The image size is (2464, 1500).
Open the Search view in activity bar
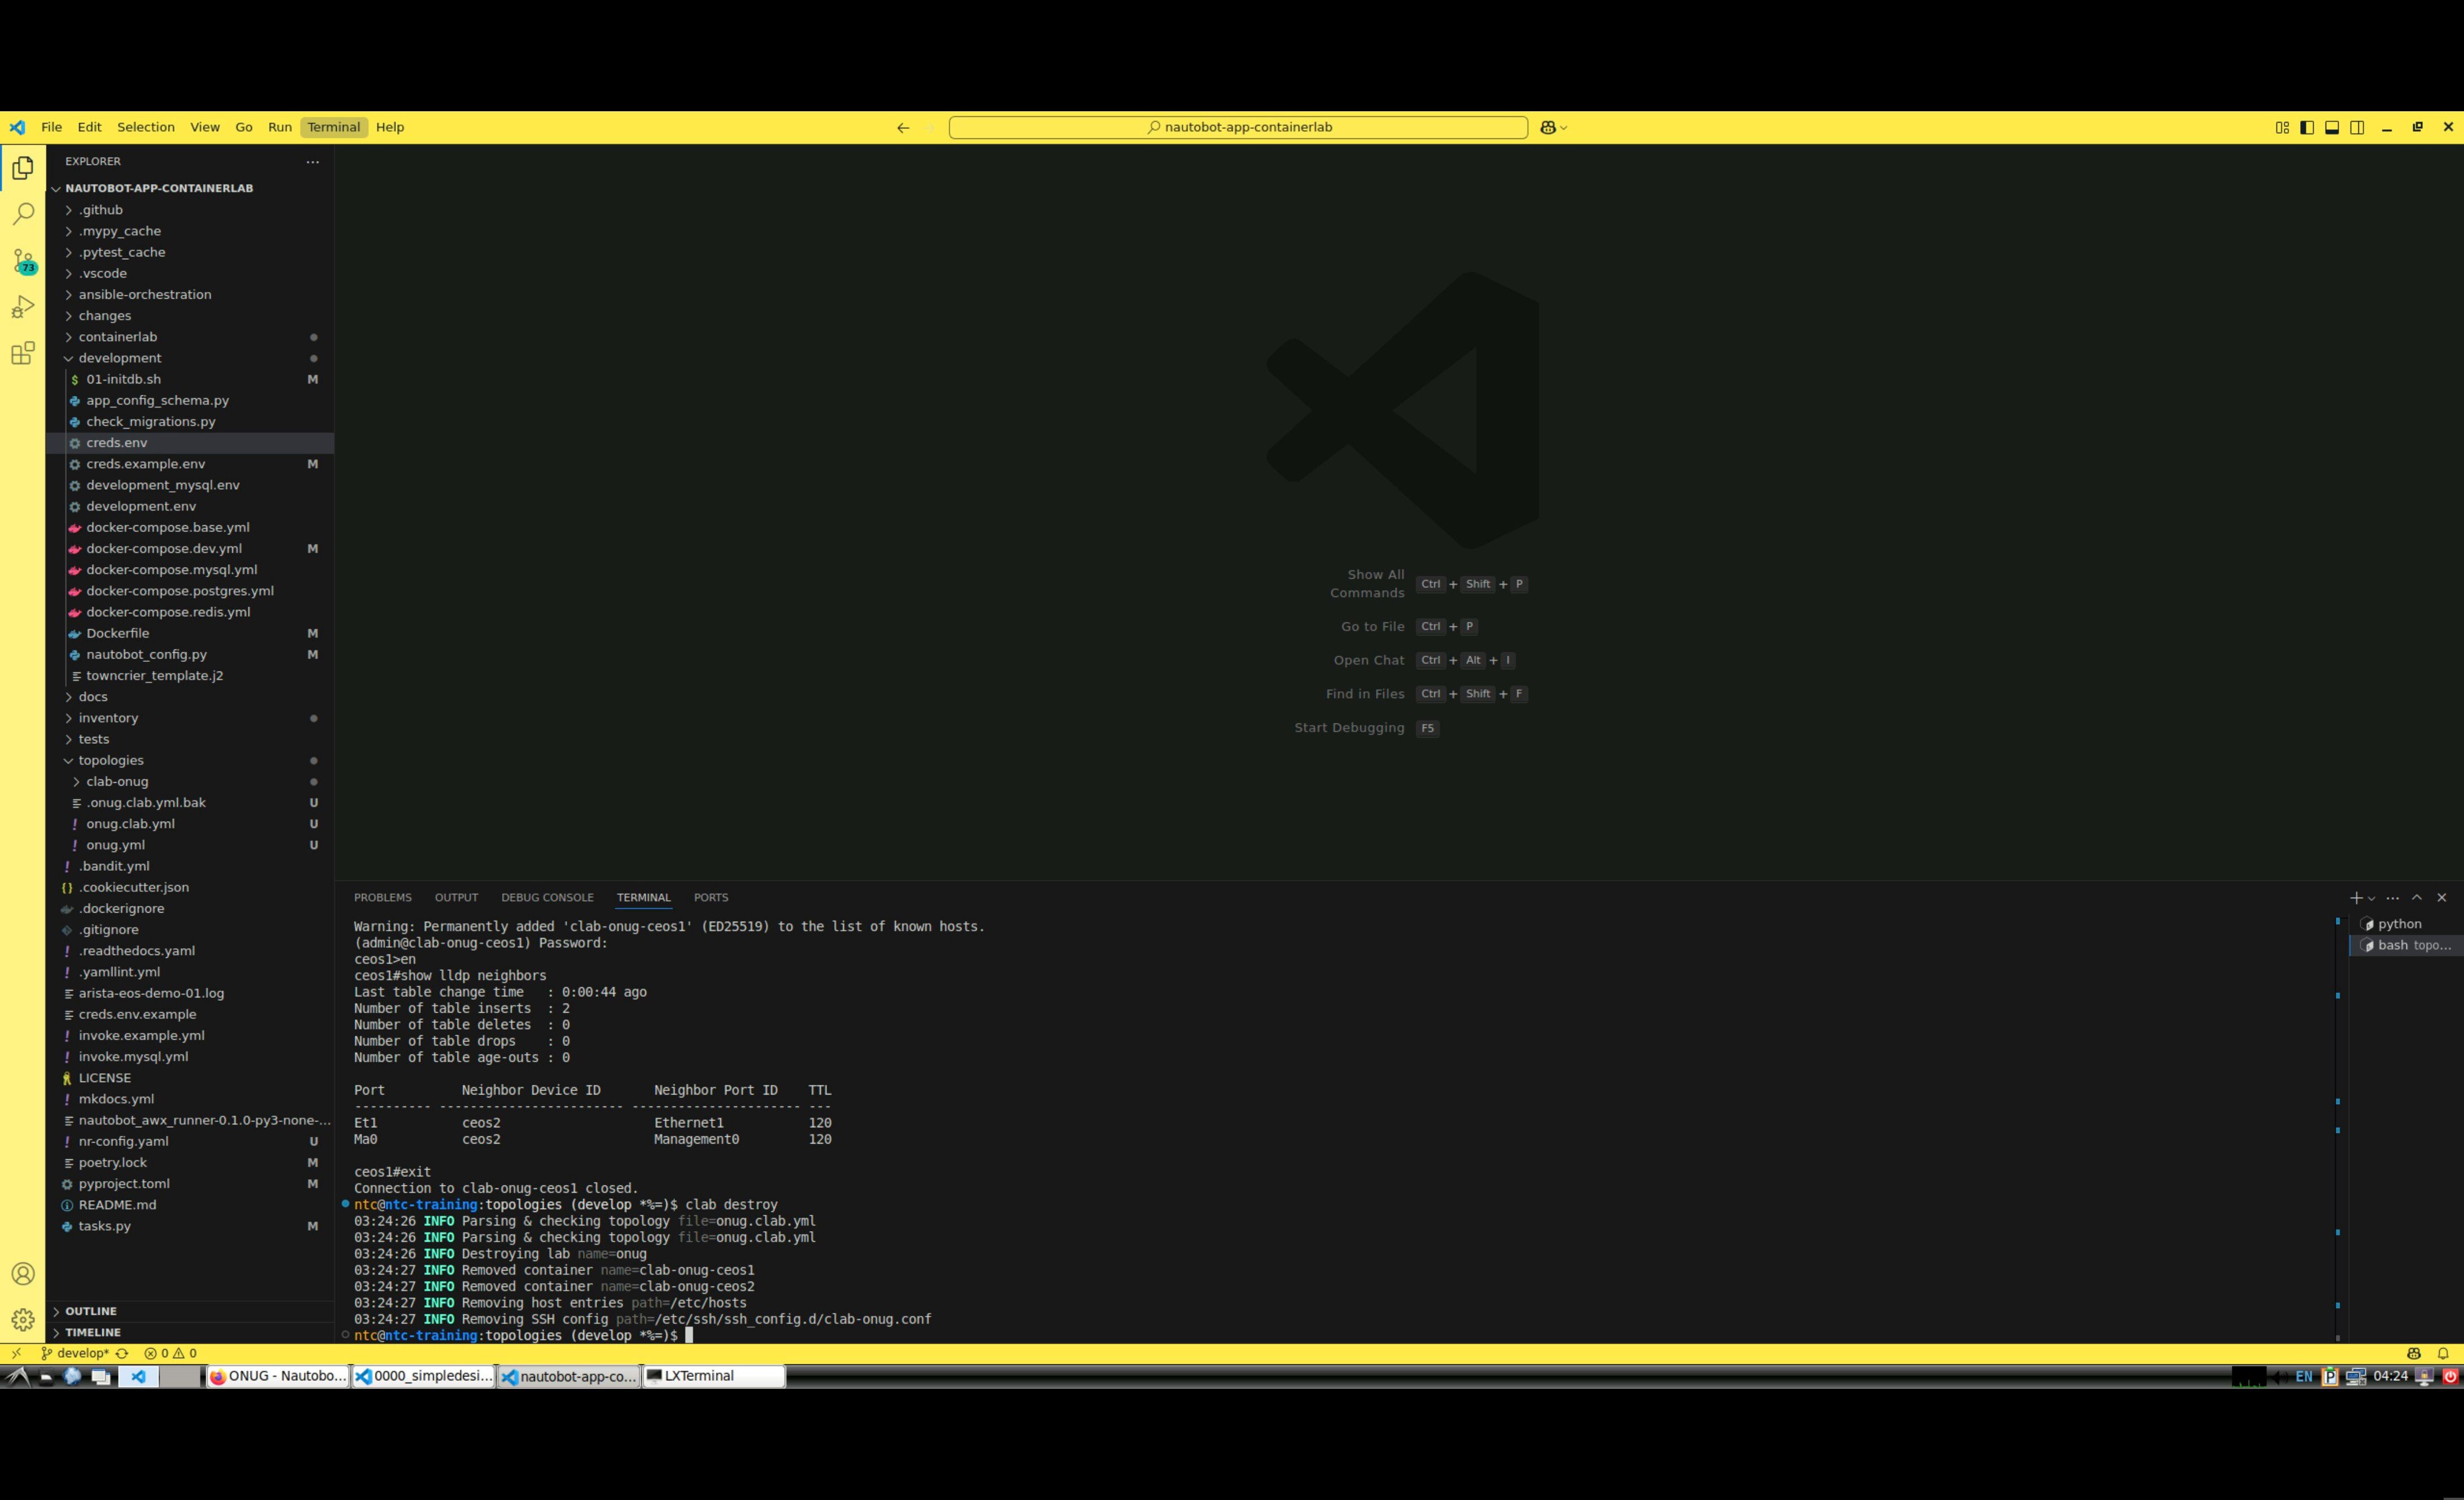click(23, 214)
